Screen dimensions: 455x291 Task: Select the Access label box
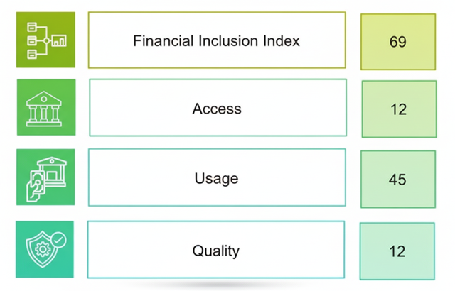tap(218, 107)
